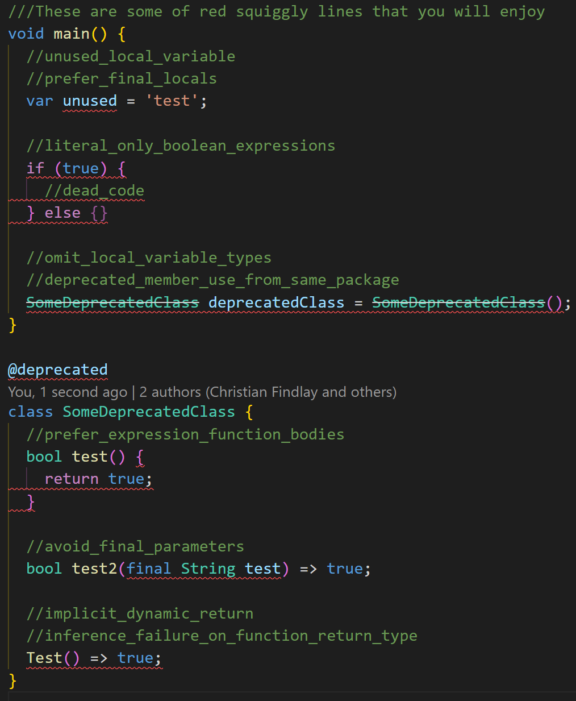
Task: Click the "//dead_code" comment
Action: pos(94,191)
